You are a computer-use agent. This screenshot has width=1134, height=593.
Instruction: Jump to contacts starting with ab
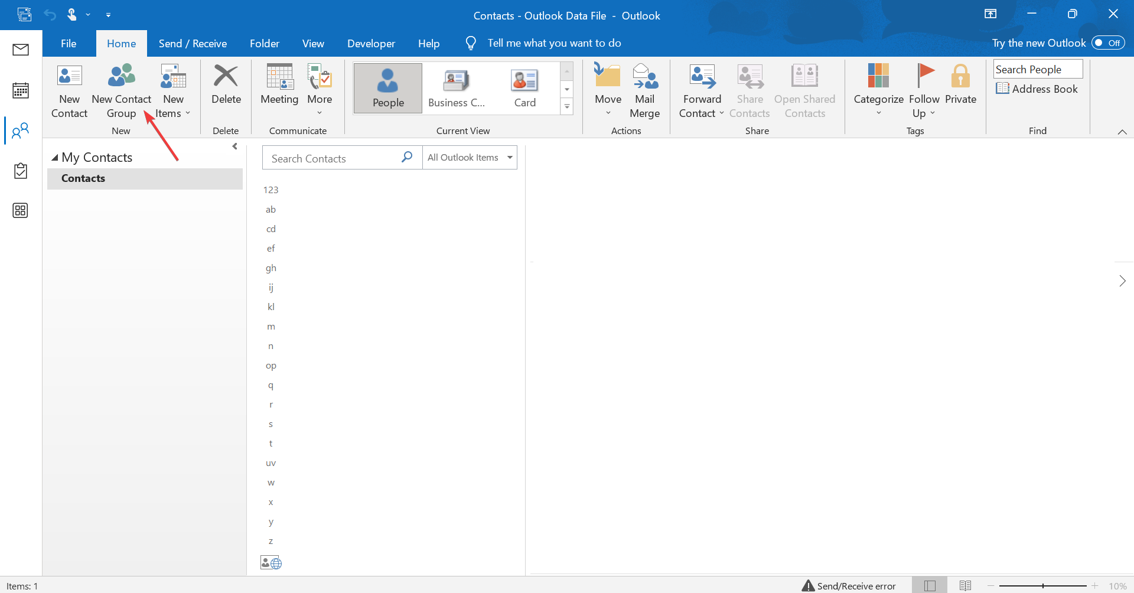tap(271, 209)
